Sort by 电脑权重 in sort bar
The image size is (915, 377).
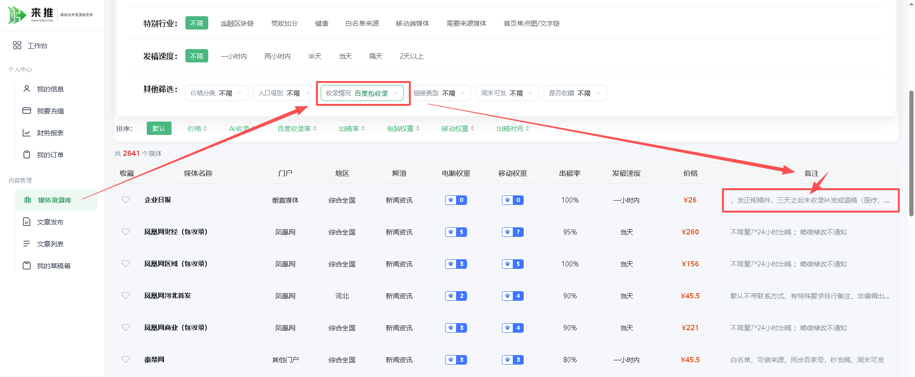pos(403,129)
